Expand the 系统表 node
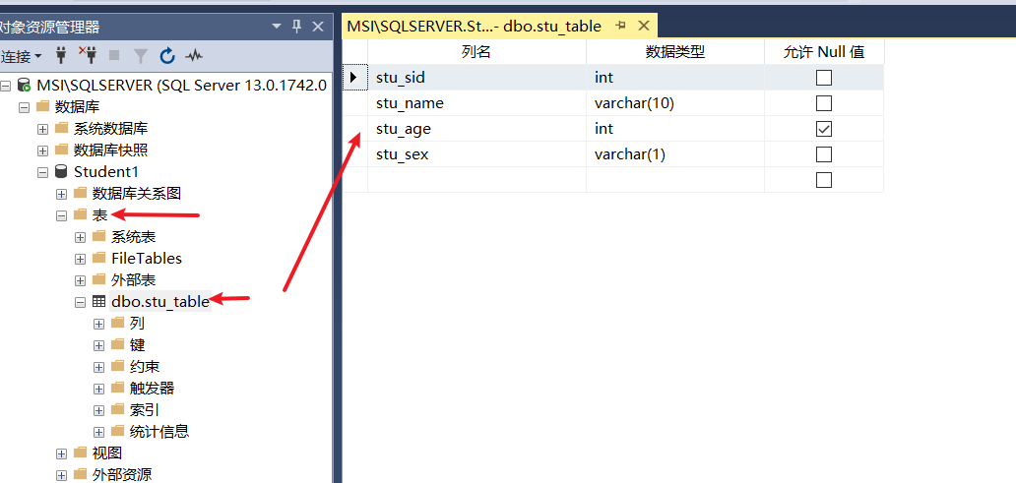The image size is (1016, 483). coord(81,238)
